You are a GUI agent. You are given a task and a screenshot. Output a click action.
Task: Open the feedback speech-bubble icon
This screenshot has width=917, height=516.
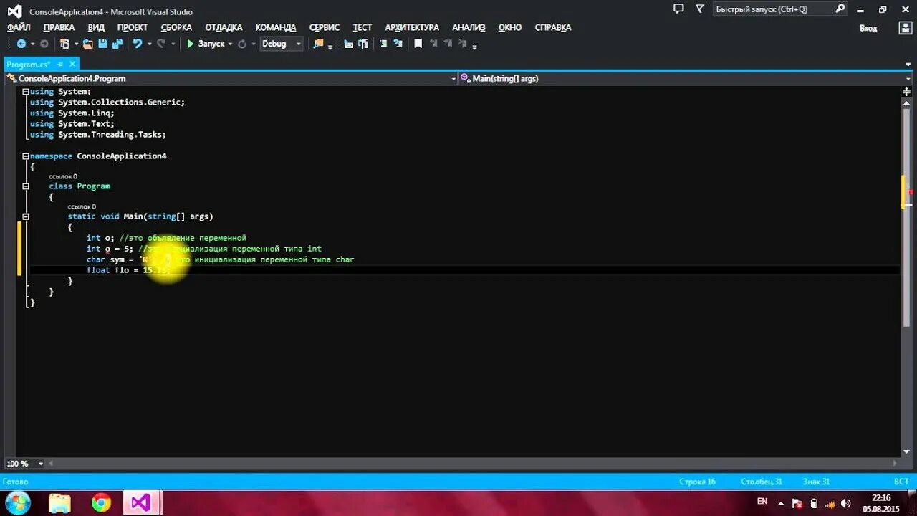coord(678,9)
